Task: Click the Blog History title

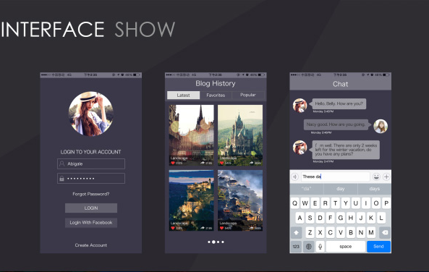Action: [216, 83]
